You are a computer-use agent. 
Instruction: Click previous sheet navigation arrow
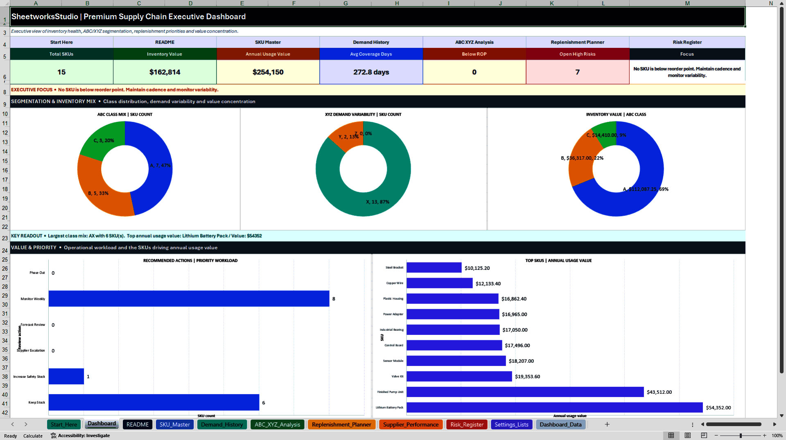(x=13, y=424)
